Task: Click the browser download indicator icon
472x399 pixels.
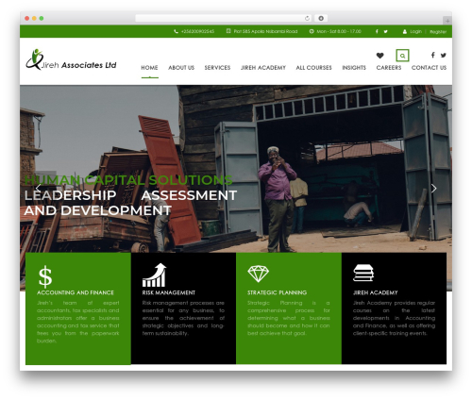Action: [321, 18]
